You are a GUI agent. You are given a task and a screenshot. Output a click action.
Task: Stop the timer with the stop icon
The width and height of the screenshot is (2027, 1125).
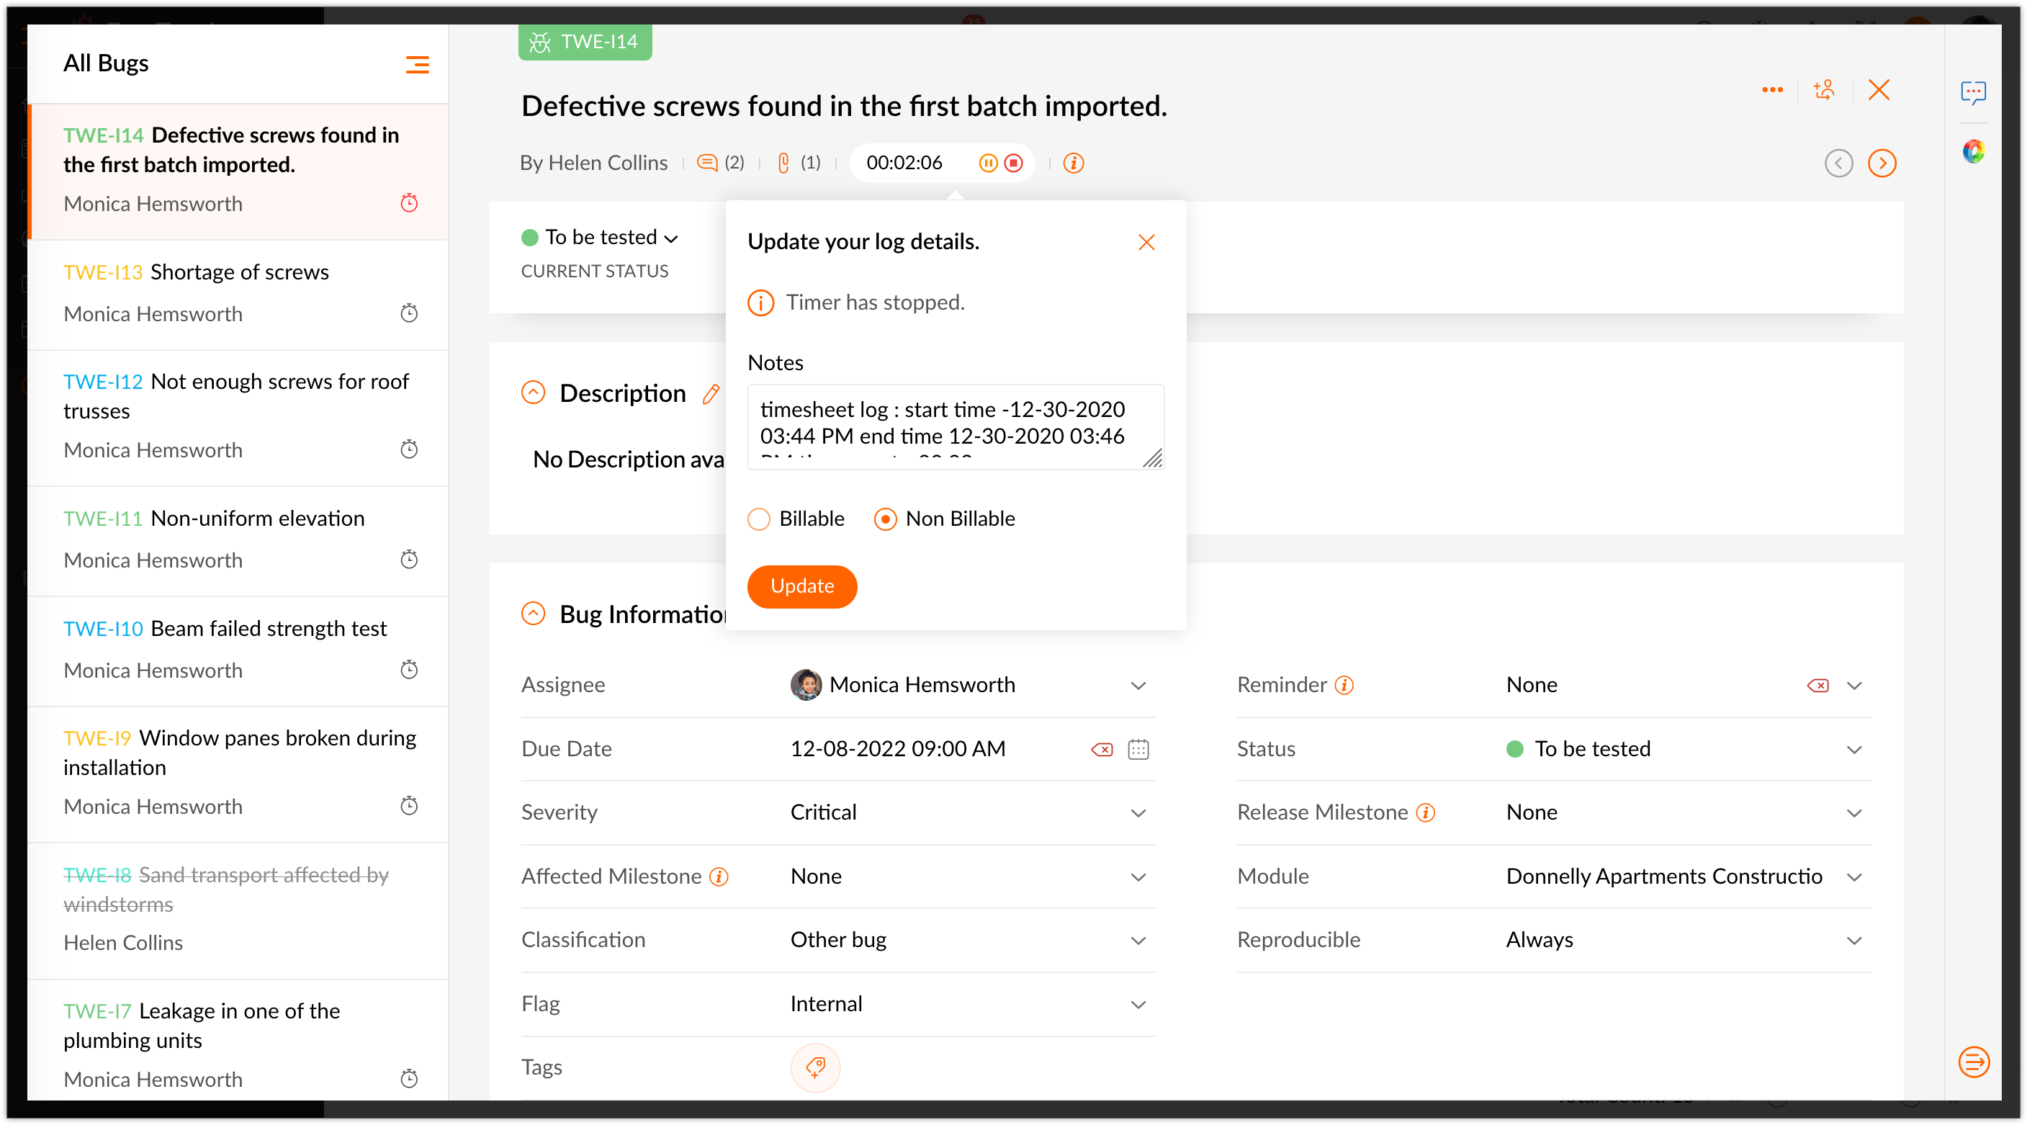1014,163
